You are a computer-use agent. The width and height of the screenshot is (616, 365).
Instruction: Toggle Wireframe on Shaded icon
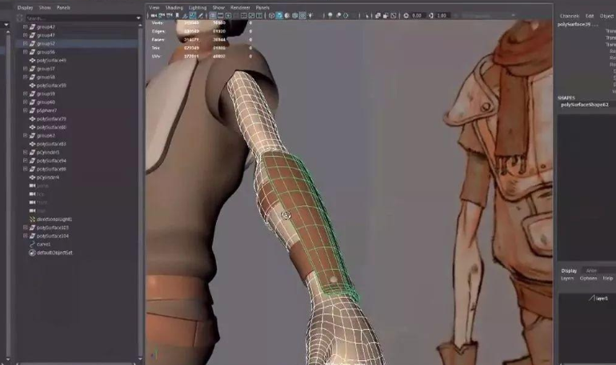click(x=294, y=16)
